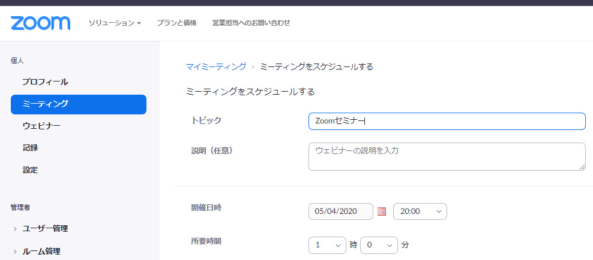Expand ユーザー管理 chevron
593x260 pixels.
(15, 229)
